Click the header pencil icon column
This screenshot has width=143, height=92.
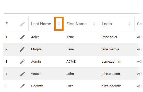tap(22, 24)
